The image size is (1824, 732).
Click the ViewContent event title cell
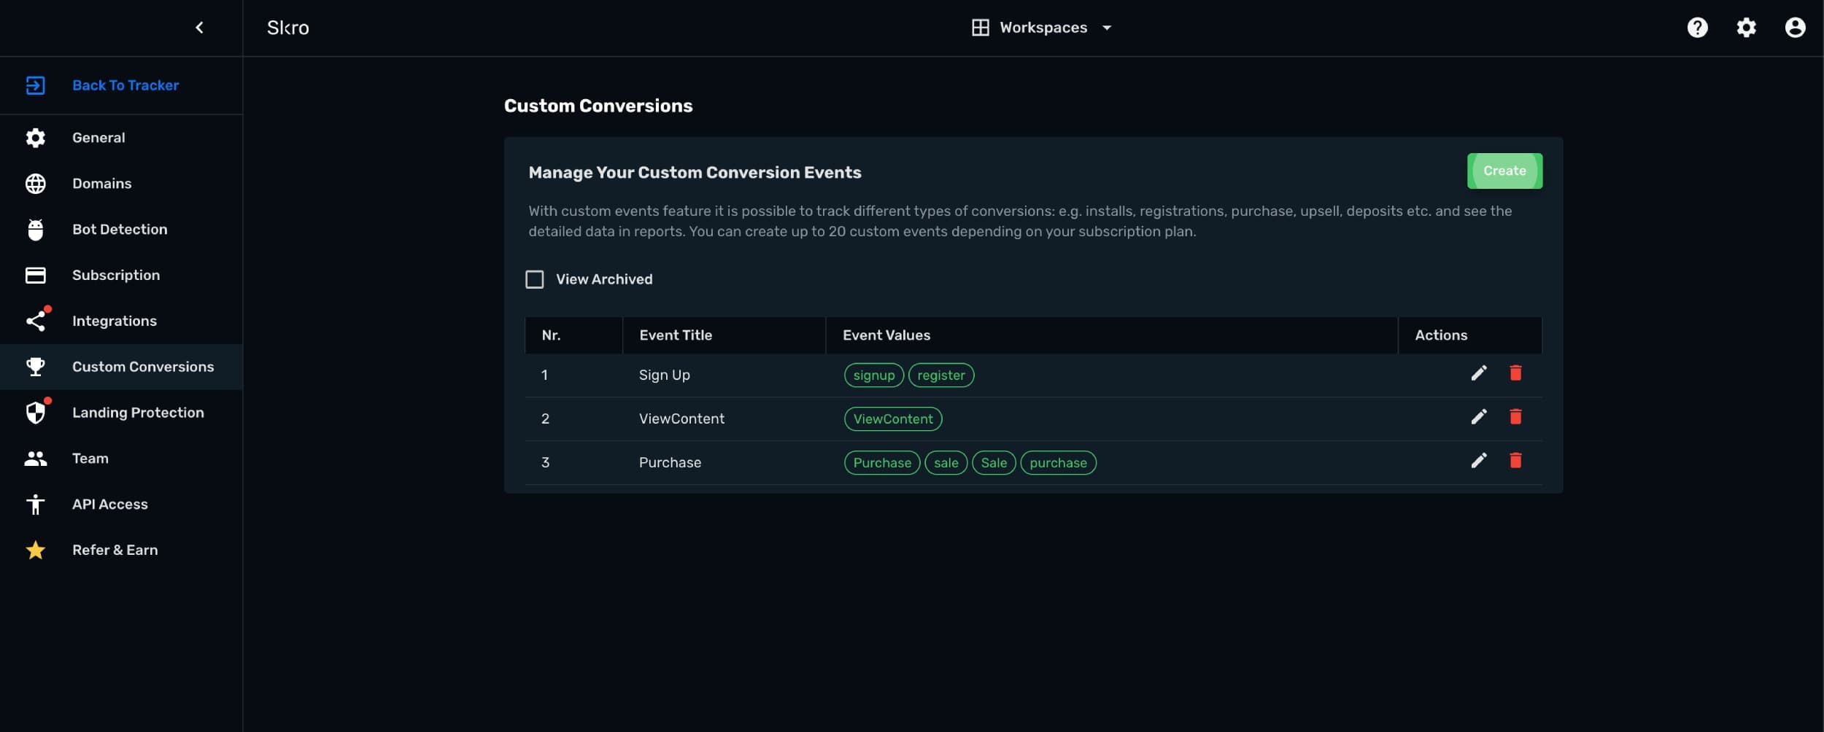pyautogui.click(x=681, y=419)
